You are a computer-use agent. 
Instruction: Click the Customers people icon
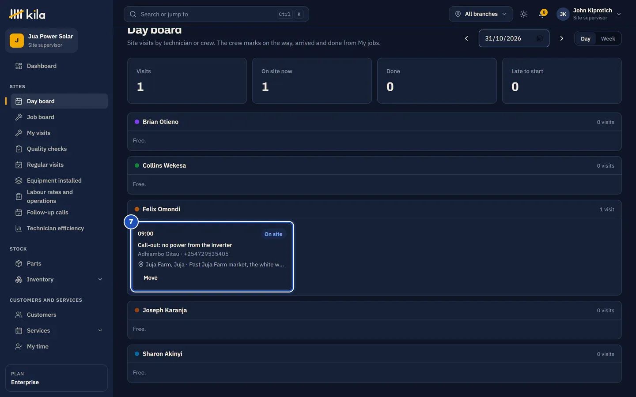click(19, 315)
